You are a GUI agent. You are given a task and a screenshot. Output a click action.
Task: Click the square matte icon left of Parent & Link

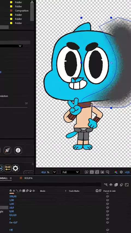[x=97, y=191]
